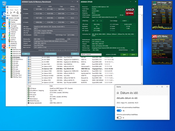175x131 pixels.
Task: Go back using the AIDA64 toolbar back arrow
Action: 8,13
